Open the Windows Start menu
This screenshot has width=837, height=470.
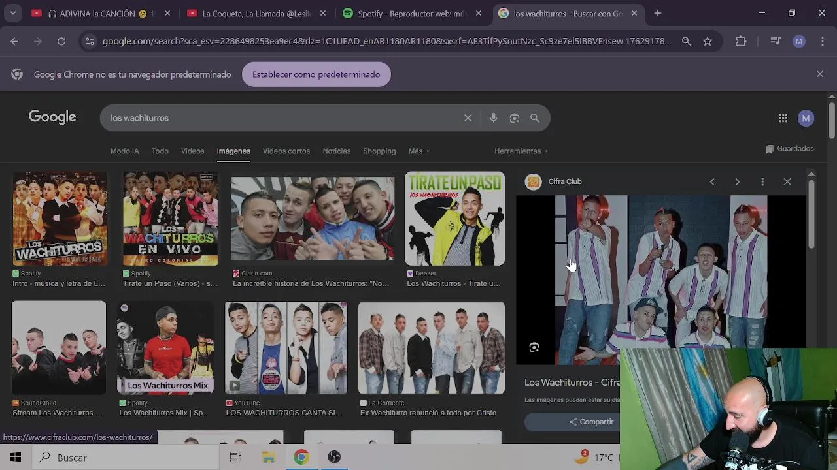coord(16,457)
